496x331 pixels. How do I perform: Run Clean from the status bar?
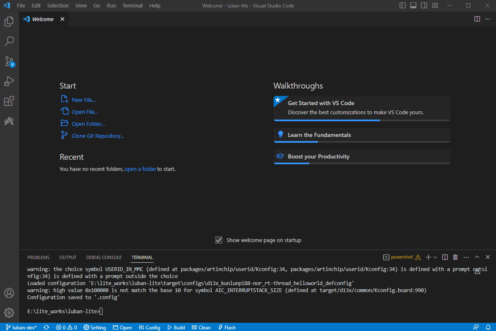201,327
